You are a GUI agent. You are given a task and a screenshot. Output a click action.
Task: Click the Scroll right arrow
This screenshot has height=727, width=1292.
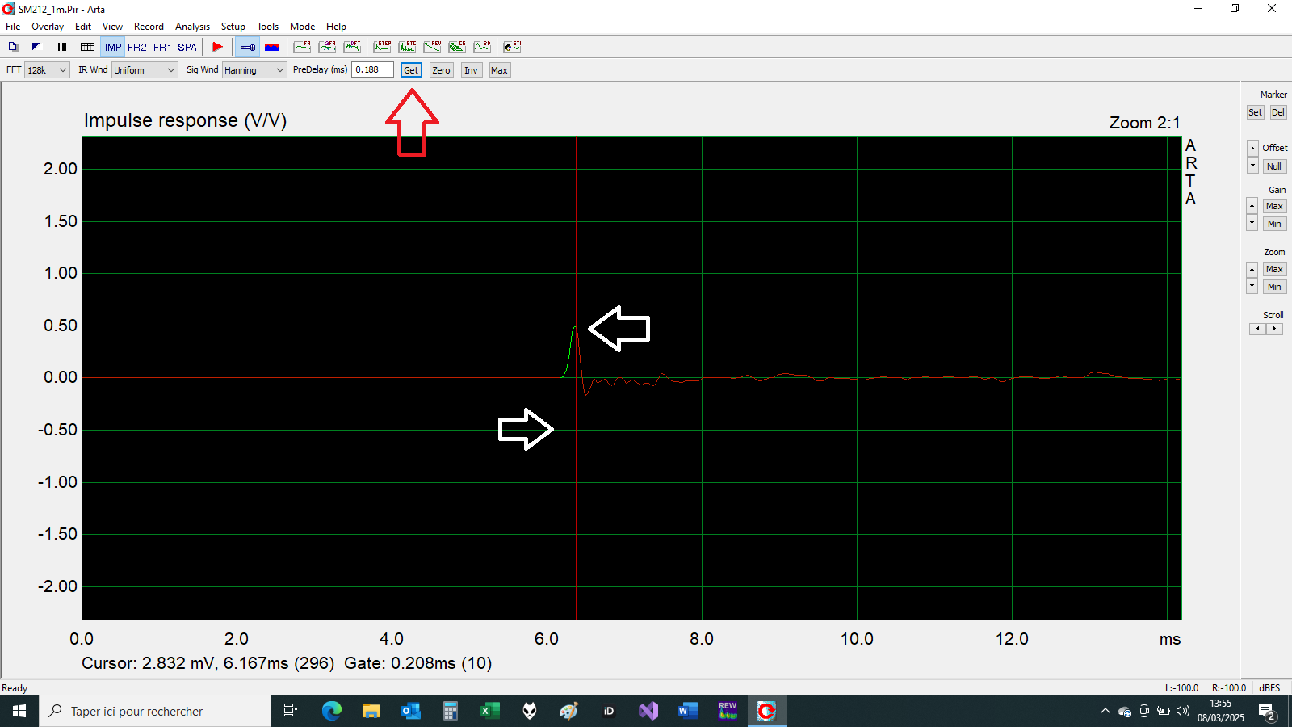click(x=1275, y=329)
